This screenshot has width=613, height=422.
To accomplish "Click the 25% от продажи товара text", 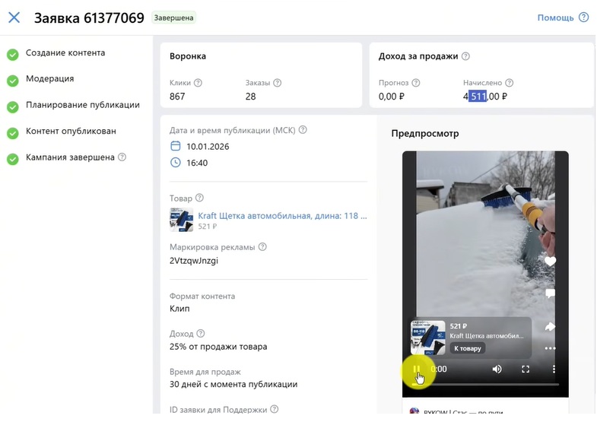I will point(218,347).
